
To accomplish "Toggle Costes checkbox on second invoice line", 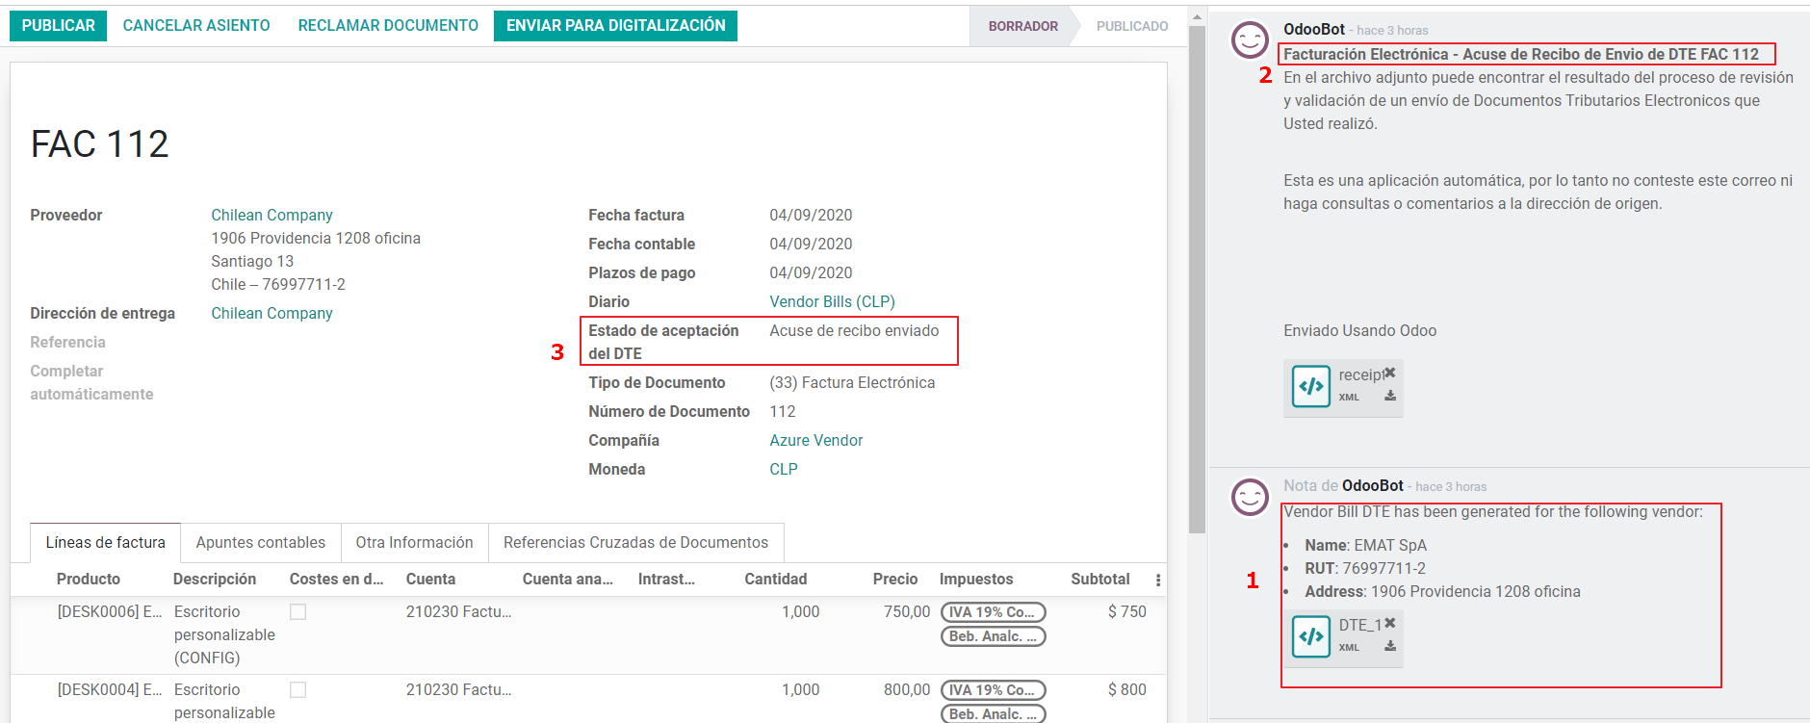I will click(x=298, y=690).
